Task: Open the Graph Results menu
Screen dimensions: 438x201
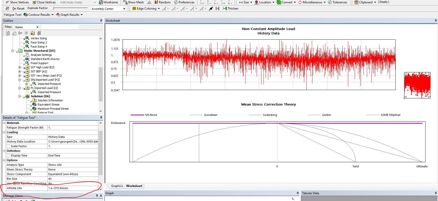Action: coord(69,15)
